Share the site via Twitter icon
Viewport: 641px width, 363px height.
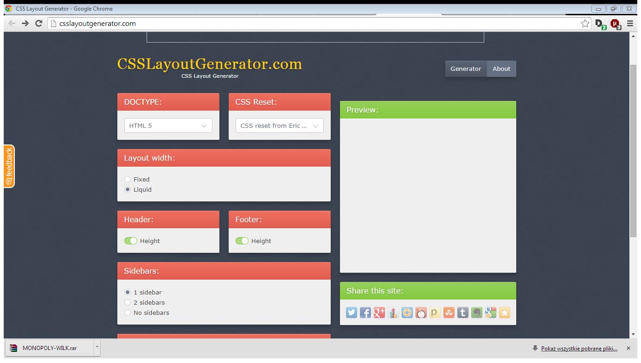(x=352, y=313)
